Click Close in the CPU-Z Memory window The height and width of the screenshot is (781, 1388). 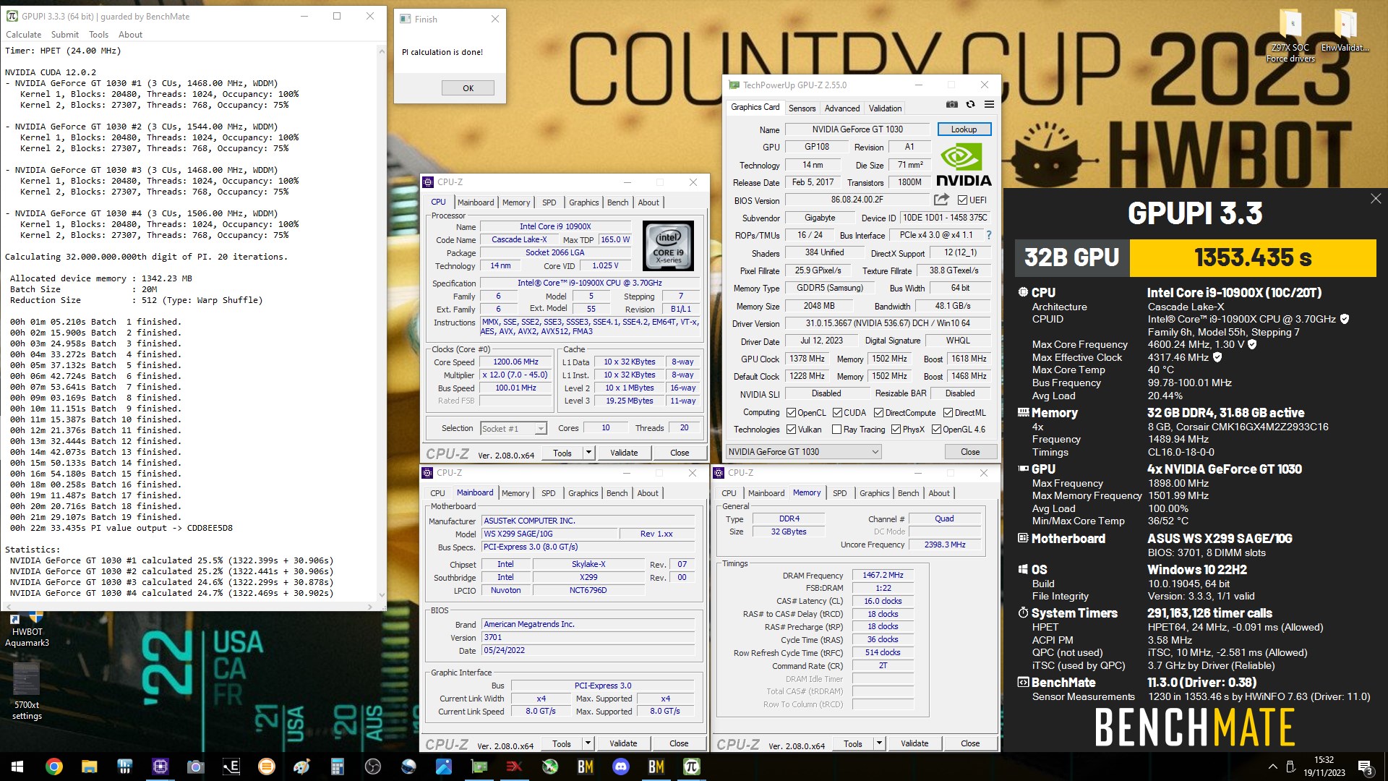(x=970, y=743)
